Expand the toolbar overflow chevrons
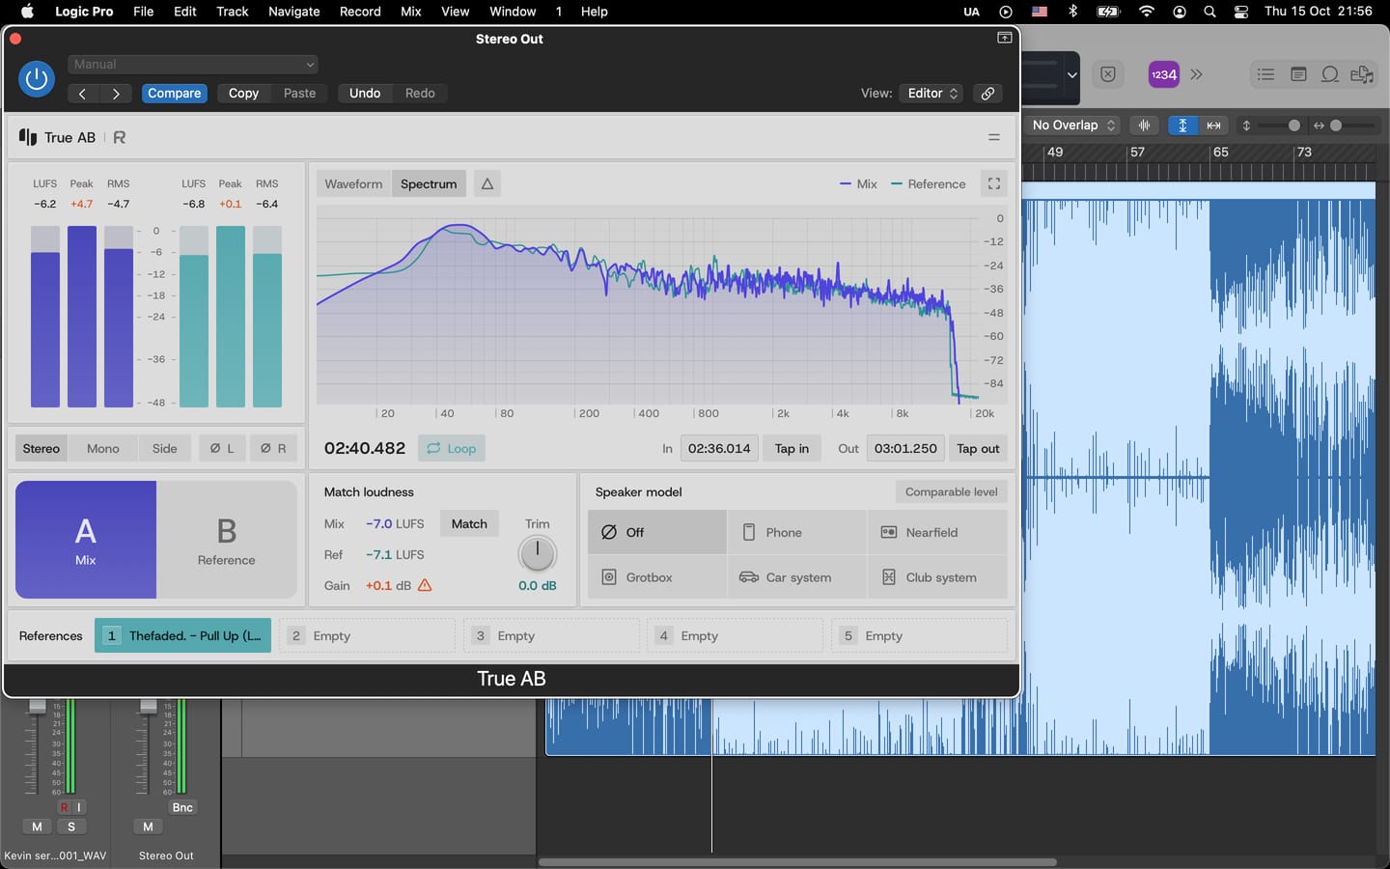1390x869 pixels. pos(1197,74)
